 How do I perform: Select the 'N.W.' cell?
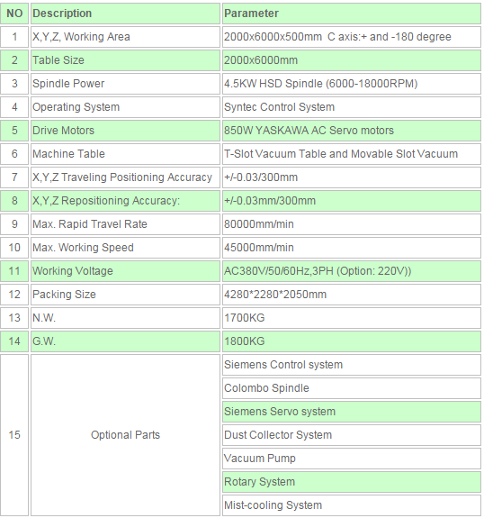point(125,319)
